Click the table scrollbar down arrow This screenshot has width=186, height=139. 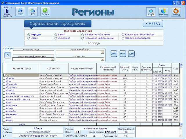click(181, 124)
